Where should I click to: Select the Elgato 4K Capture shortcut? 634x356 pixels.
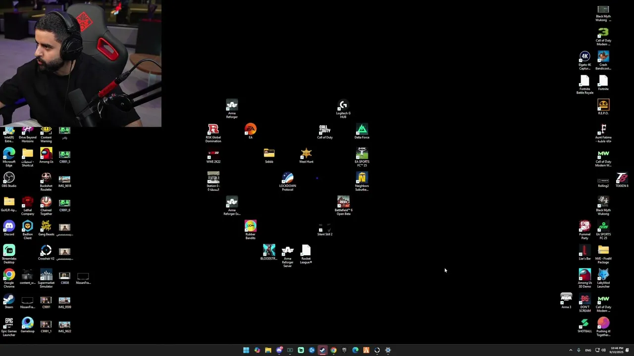(585, 60)
